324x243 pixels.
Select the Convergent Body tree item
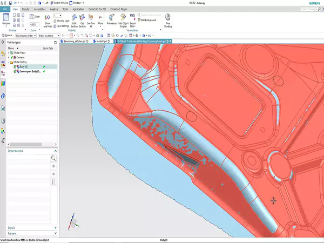click(30, 71)
